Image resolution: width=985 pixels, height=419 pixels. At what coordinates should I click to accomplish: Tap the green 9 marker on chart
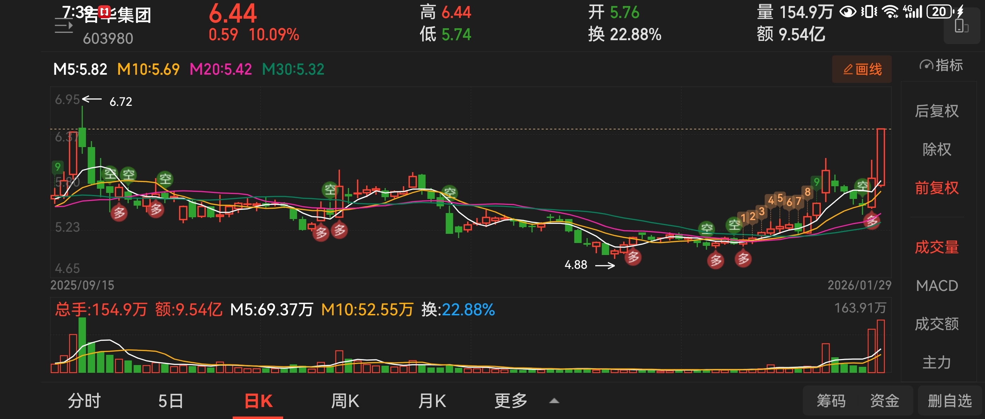816,182
